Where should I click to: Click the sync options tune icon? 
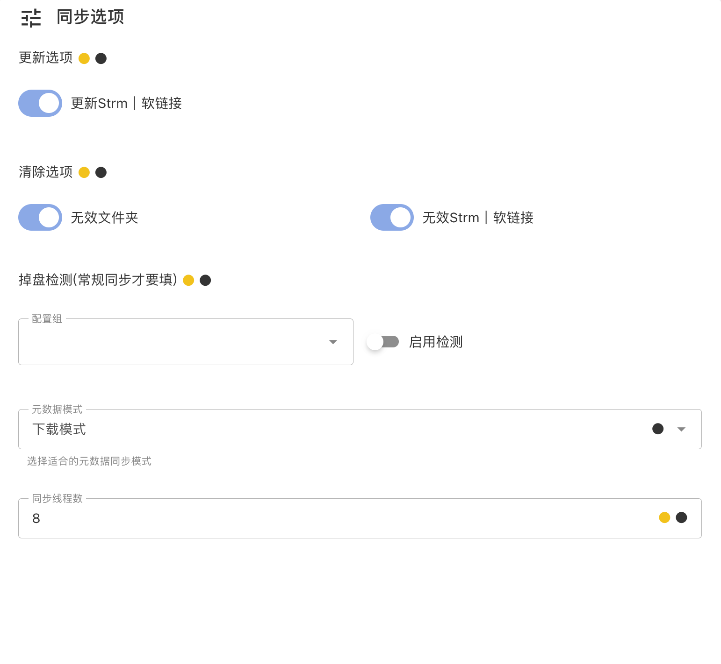coord(31,18)
